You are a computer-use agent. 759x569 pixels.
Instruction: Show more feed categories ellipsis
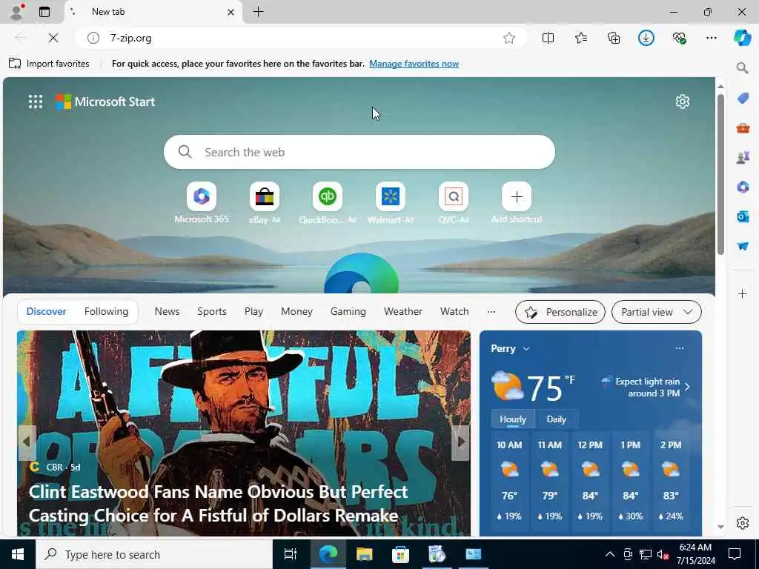(x=491, y=312)
